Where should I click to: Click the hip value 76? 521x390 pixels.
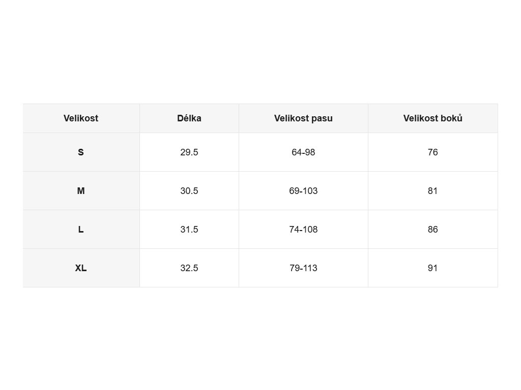pyautogui.click(x=432, y=152)
